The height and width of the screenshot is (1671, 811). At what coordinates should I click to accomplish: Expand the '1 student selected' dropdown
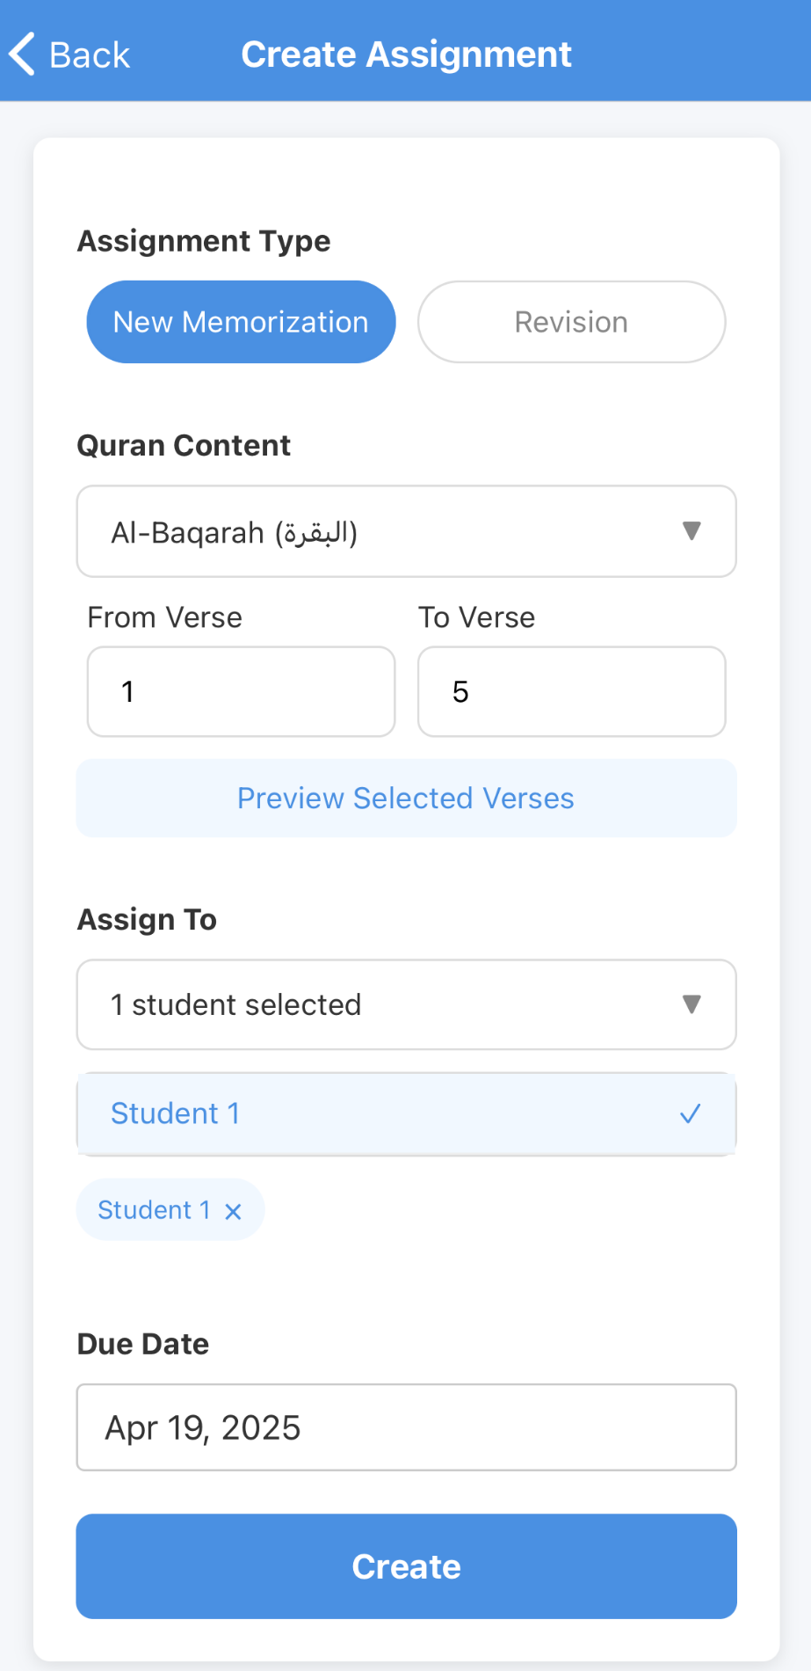click(x=405, y=1004)
